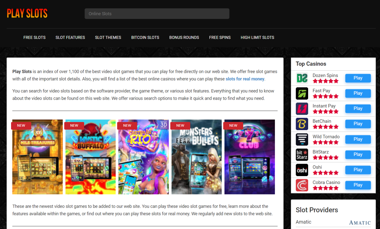The image size is (380, 229).
Task: Click the Wild Tornado star rating
Action: pyautogui.click(x=326, y=142)
